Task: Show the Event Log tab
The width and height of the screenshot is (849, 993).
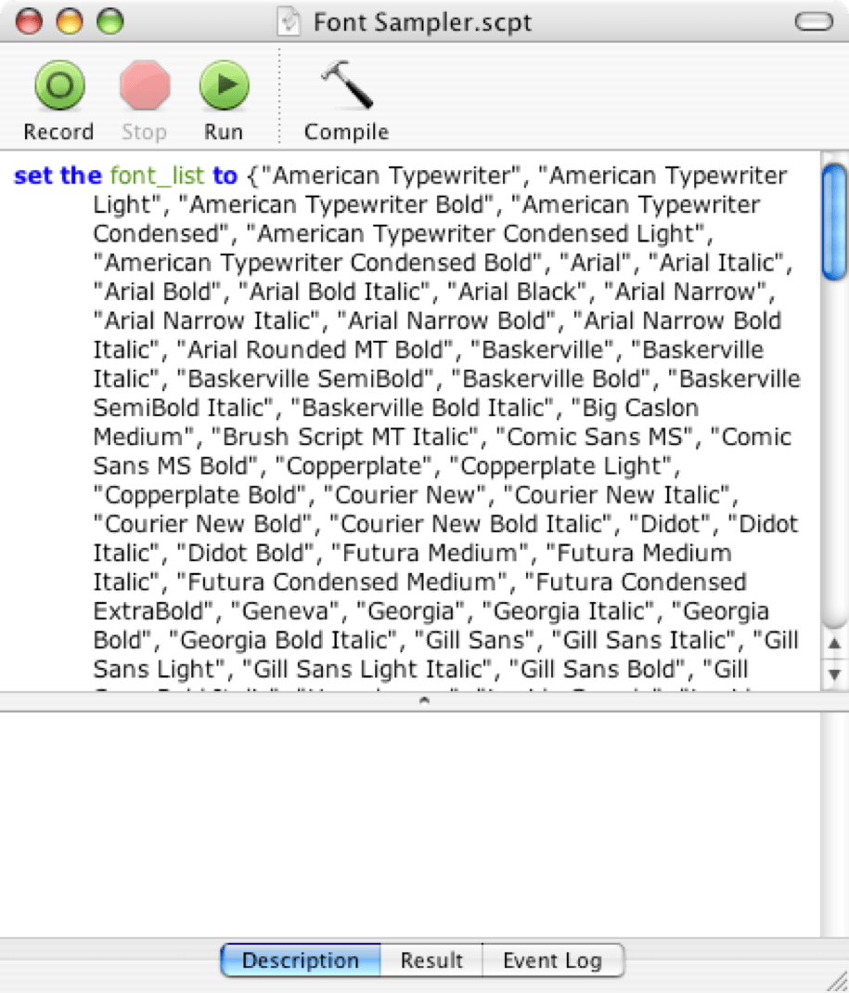Action: coord(553,960)
